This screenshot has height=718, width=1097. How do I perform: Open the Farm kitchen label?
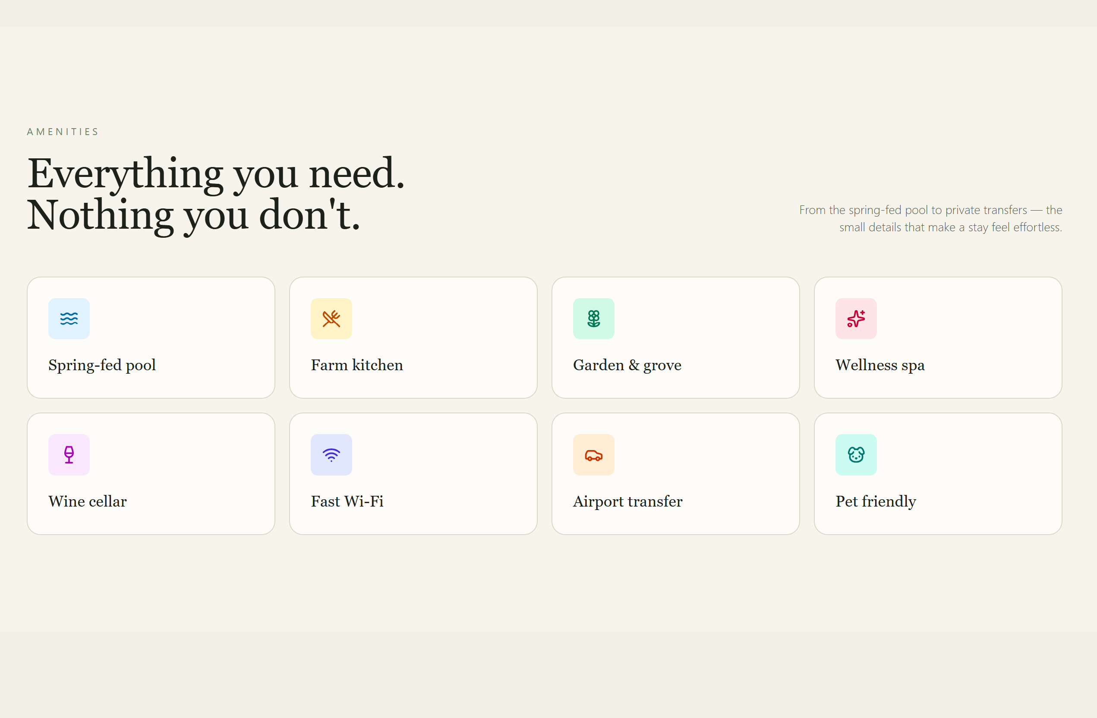pyautogui.click(x=357, y=365)
